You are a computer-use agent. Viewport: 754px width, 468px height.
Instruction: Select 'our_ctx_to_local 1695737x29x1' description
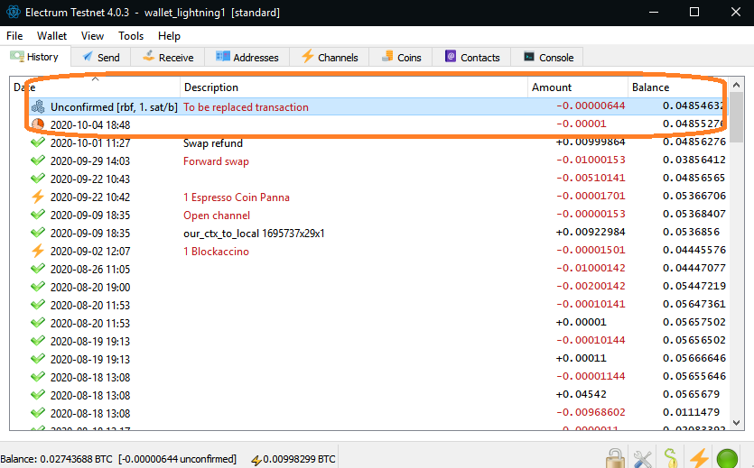coord(254,234)
